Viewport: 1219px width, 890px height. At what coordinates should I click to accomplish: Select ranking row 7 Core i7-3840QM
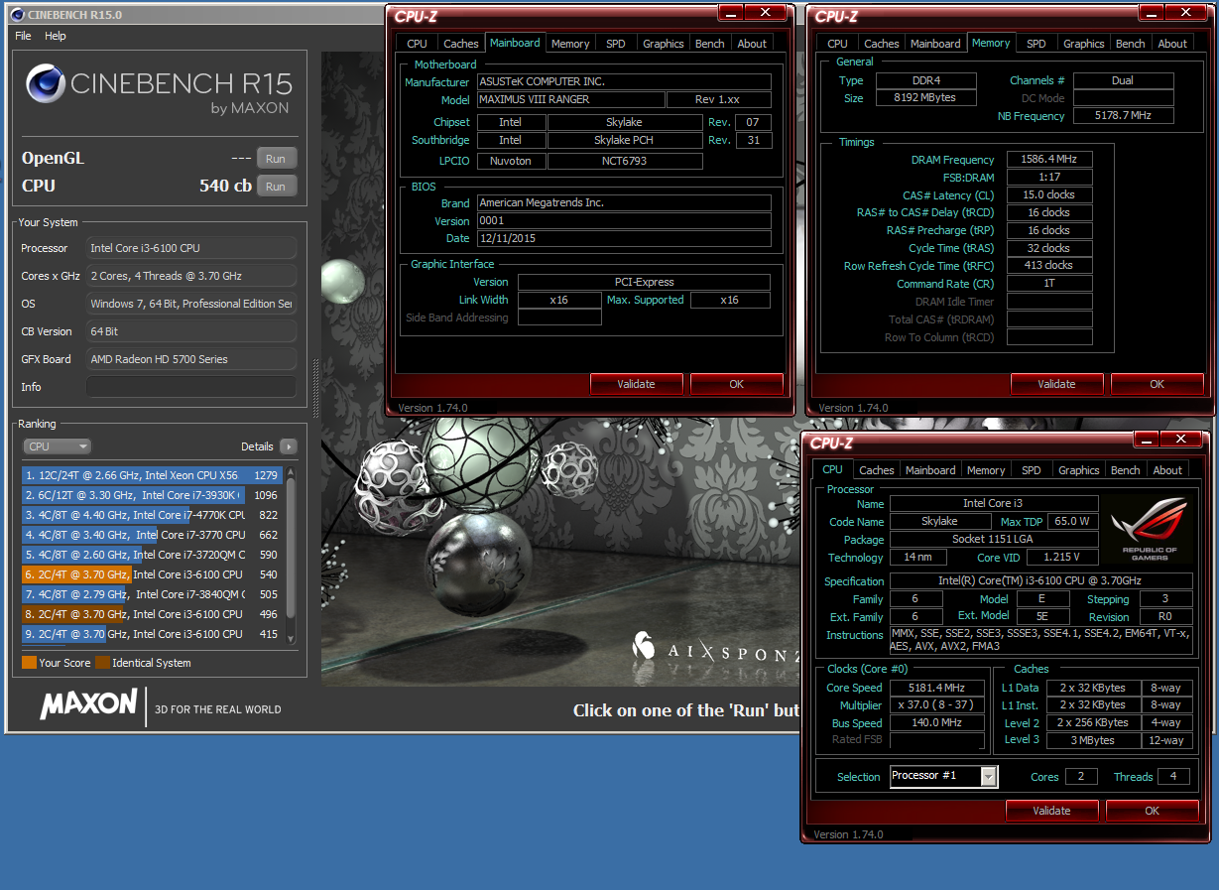click(153, 594)
